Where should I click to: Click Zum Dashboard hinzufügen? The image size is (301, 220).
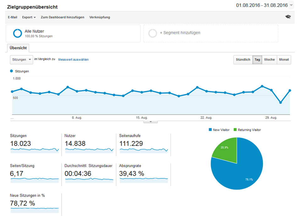(x=63, y=17)
